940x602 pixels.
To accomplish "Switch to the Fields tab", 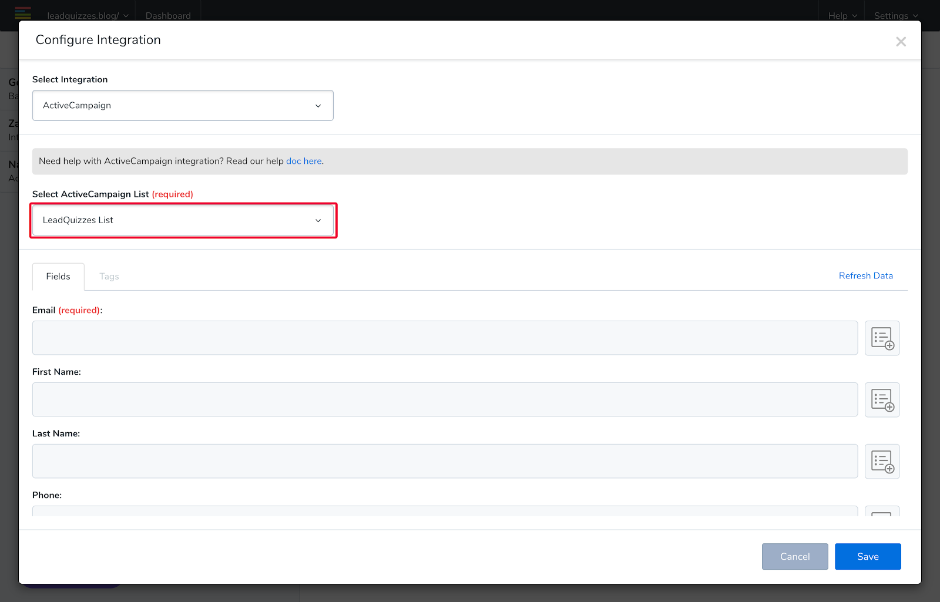I will click(58, 277).
